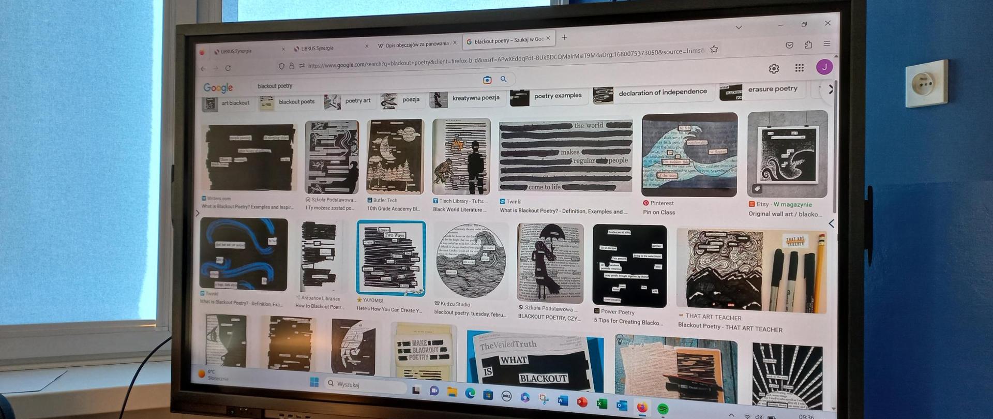
Task: Open the Firefox extensions puzzle icon
Action: pos(808,45)
